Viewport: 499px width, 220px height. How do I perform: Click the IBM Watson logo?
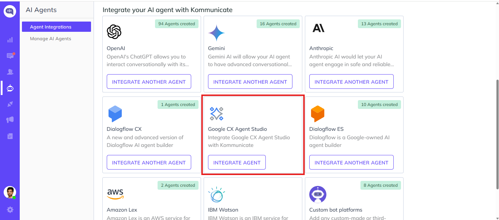point(216,194)
